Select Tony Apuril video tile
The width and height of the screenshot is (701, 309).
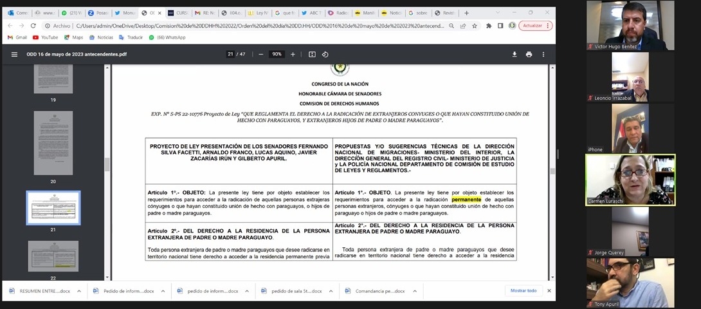pyautogui.click(x=630, y=283)
